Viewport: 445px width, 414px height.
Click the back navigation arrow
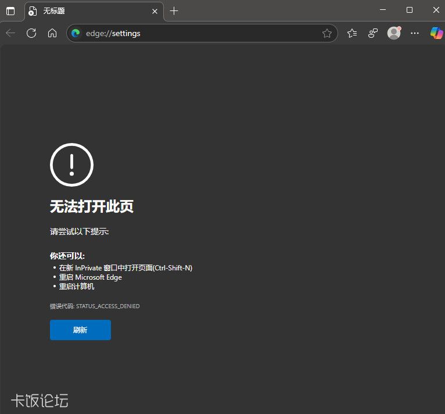pyautogui.click(x=10, y=33)
